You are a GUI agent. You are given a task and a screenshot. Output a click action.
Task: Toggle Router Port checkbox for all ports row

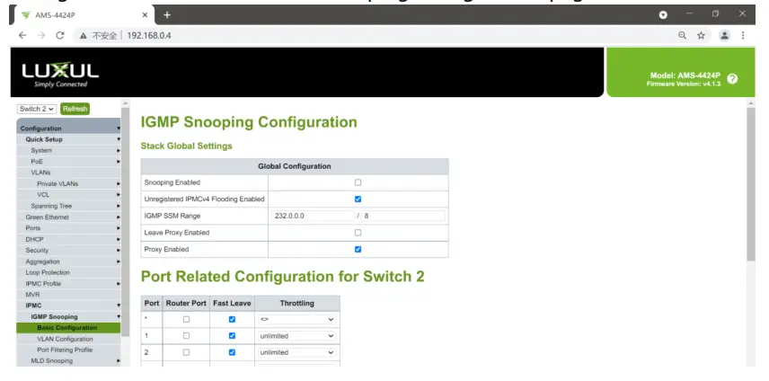[x=186, y=319]
